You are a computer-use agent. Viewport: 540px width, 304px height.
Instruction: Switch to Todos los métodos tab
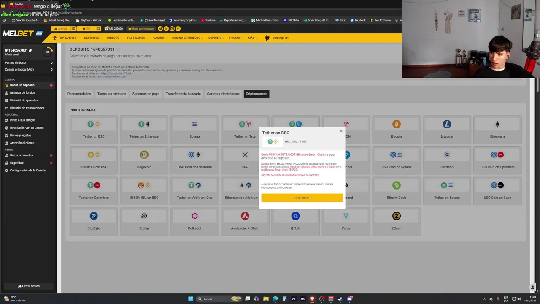coord(111,94)
